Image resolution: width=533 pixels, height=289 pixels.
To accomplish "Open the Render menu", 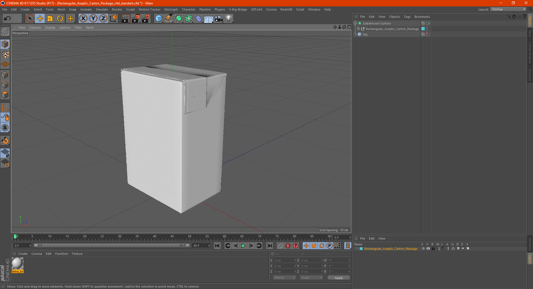I will point(117,9).
